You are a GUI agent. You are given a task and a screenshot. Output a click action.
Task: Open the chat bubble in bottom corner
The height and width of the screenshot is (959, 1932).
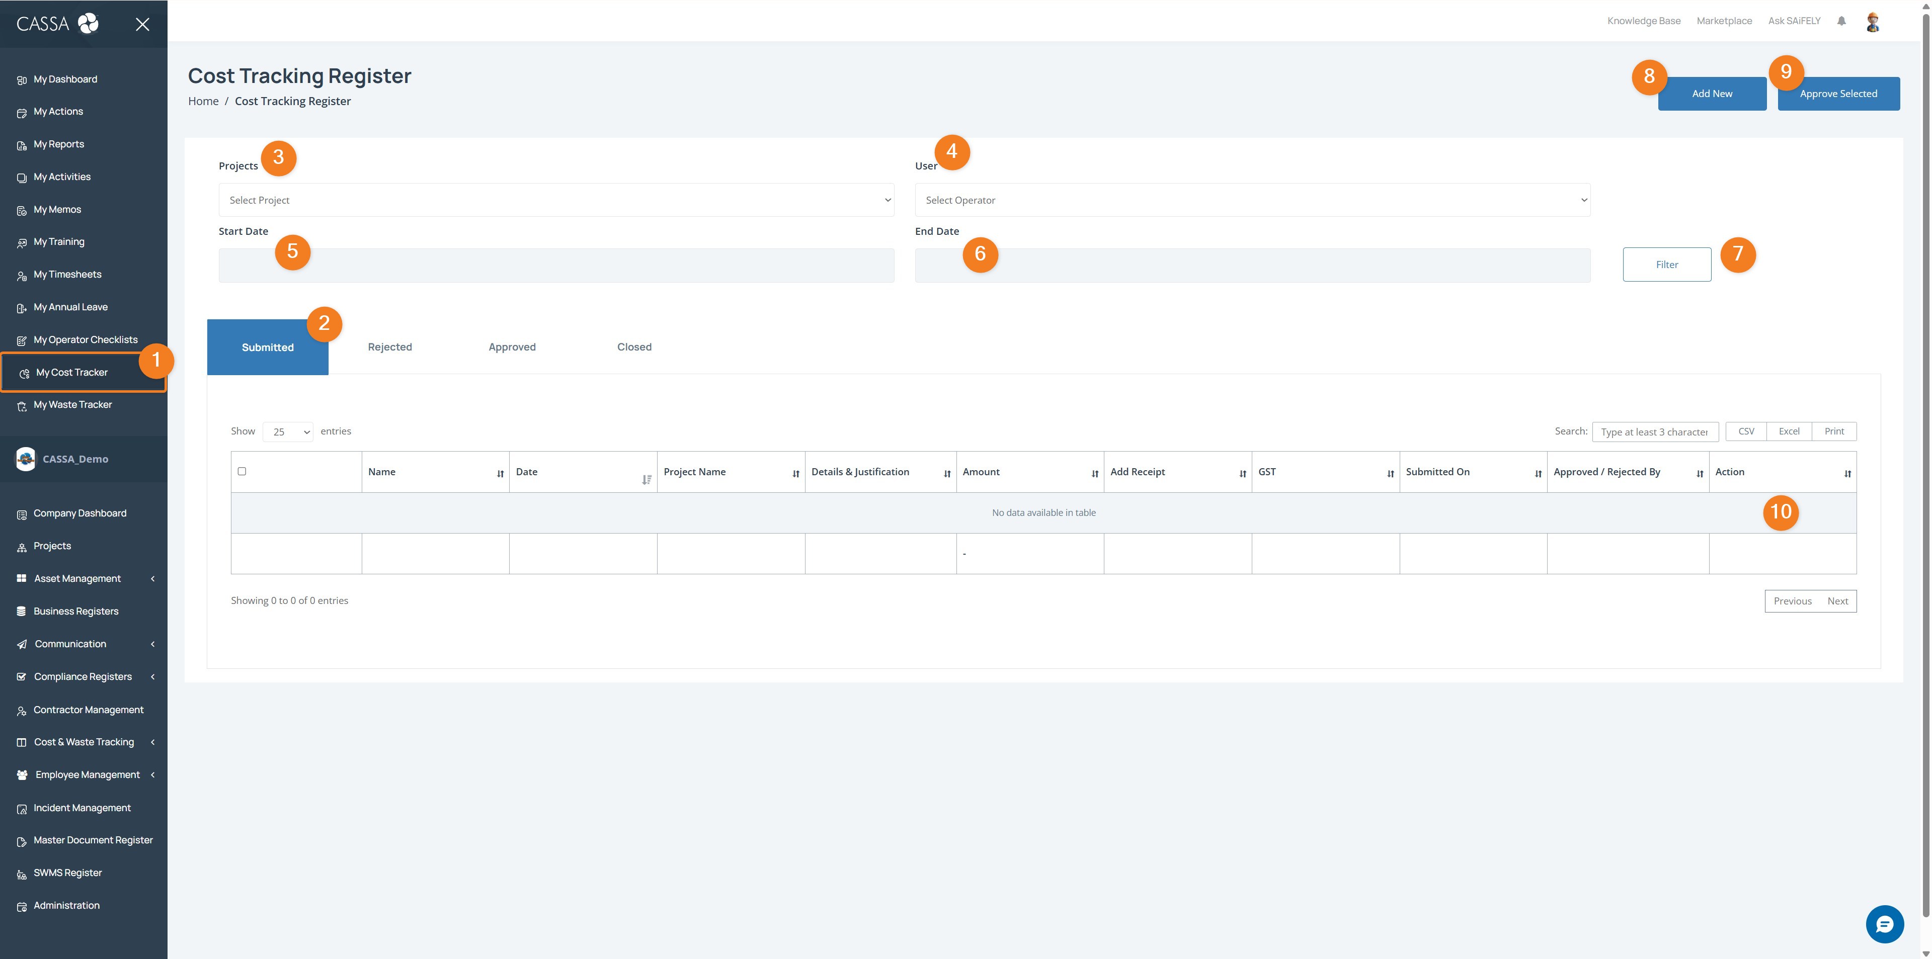(1886, 924)
